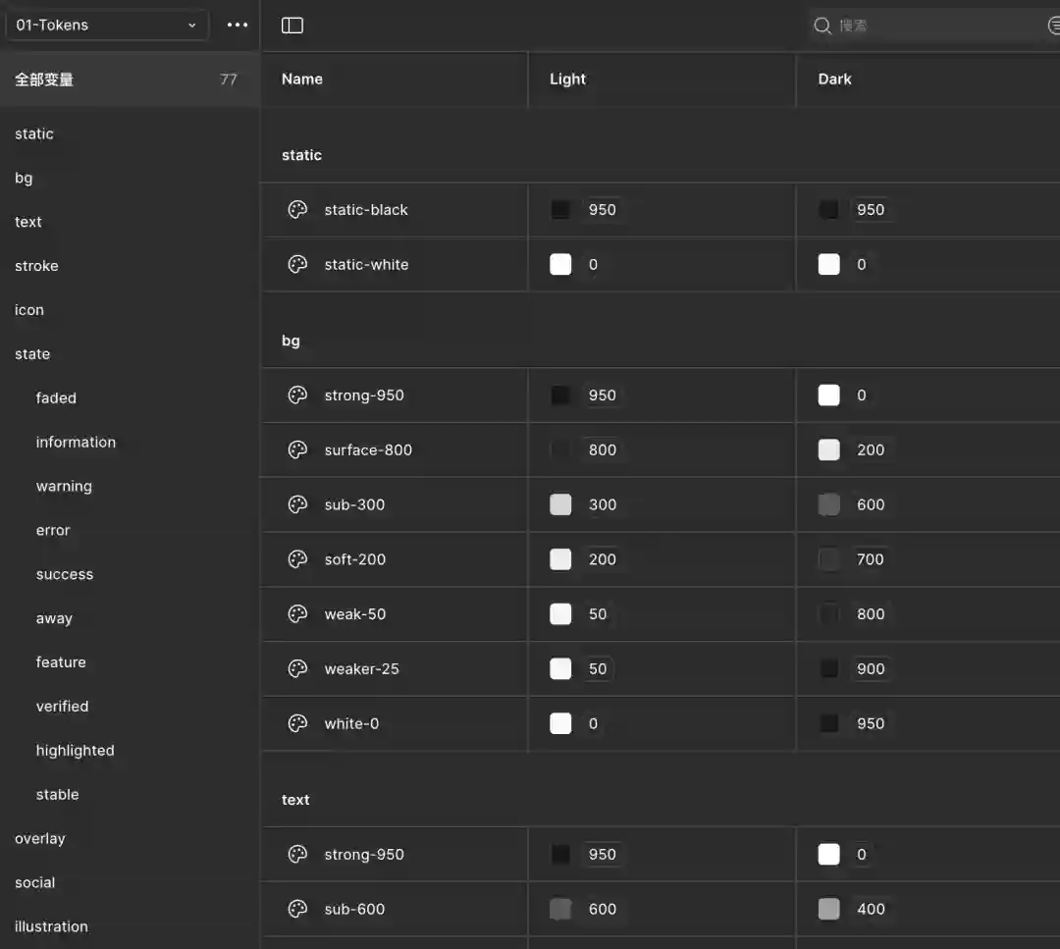The image size is (1060, 949).
Task: Click the search magnifier icon
Action: point(822,26)
